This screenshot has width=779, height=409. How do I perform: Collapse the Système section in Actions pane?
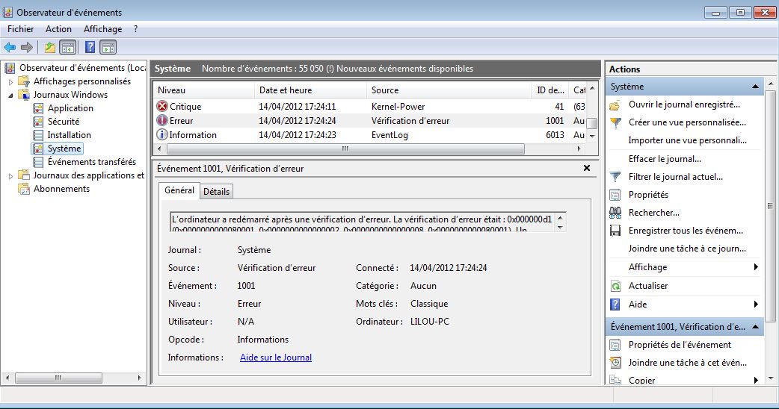755,87
